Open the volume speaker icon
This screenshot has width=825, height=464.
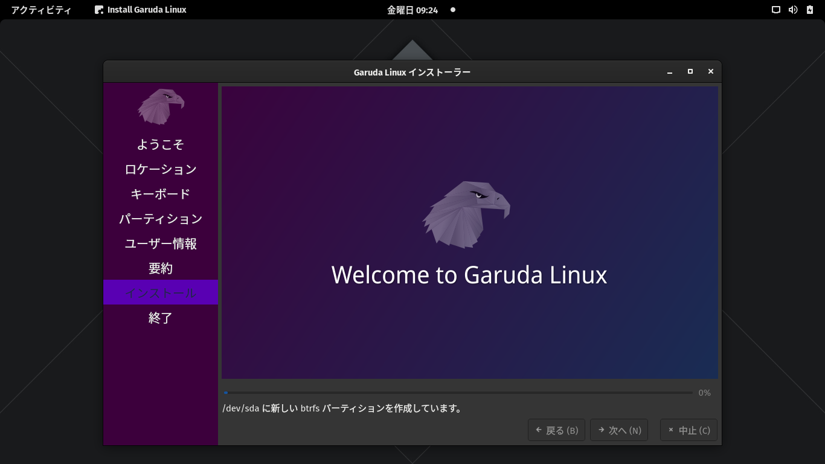coord(793,10)
